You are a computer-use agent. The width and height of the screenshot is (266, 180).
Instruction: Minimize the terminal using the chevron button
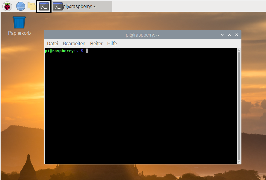(222, 35)
